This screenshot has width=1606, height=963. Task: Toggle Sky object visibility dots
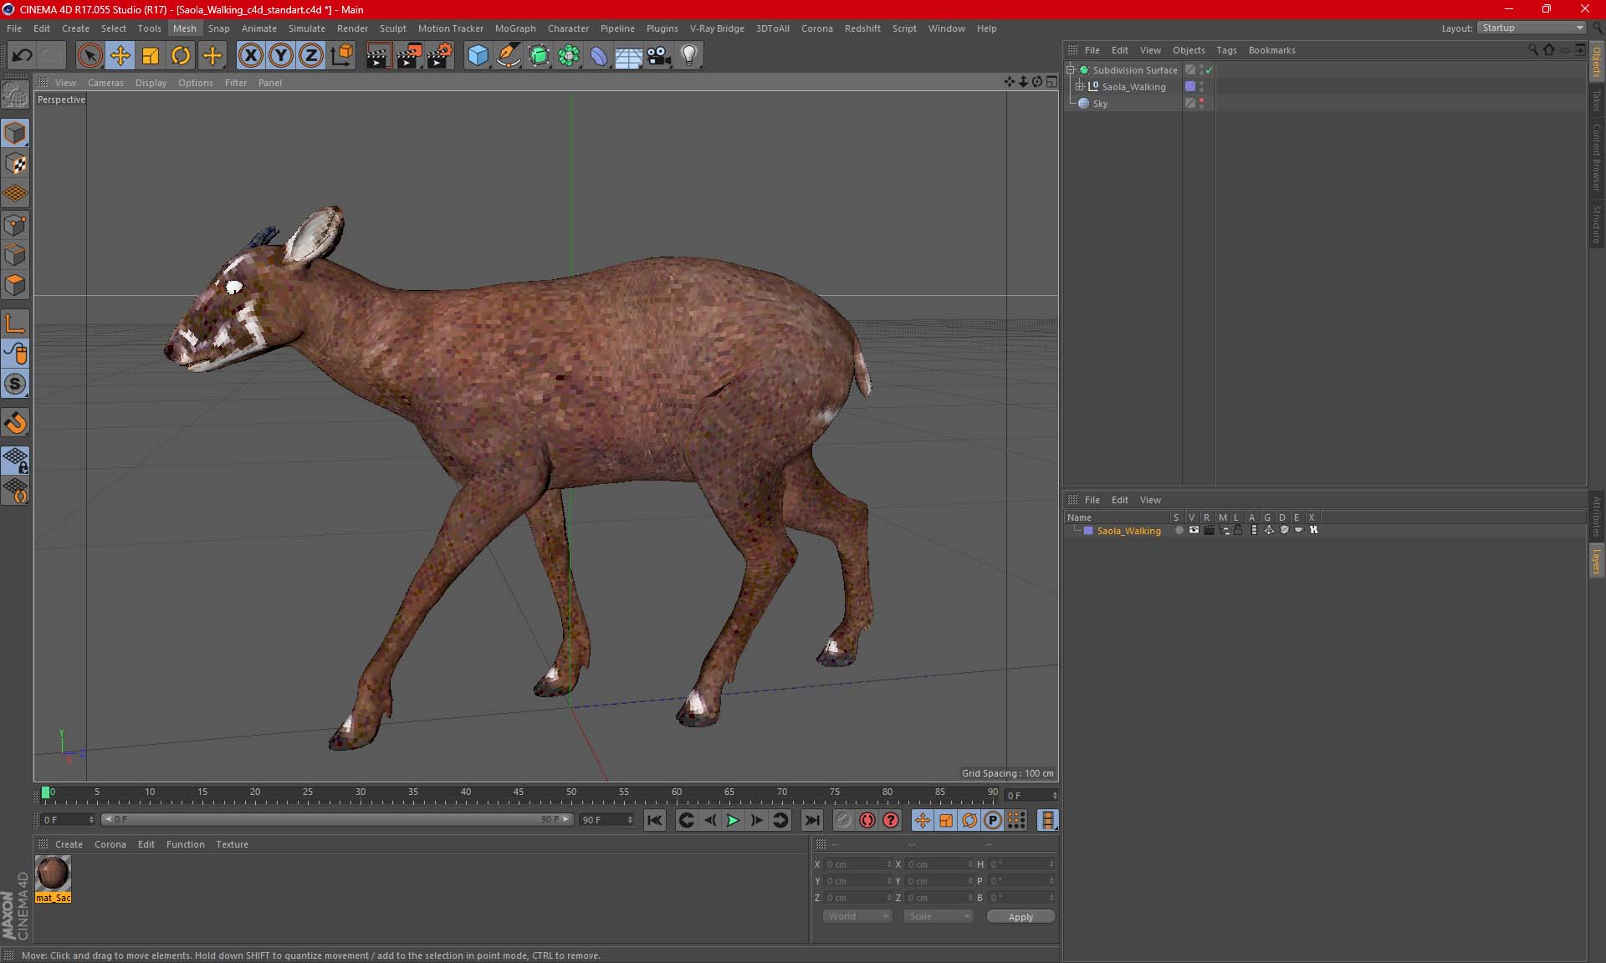1201,104
